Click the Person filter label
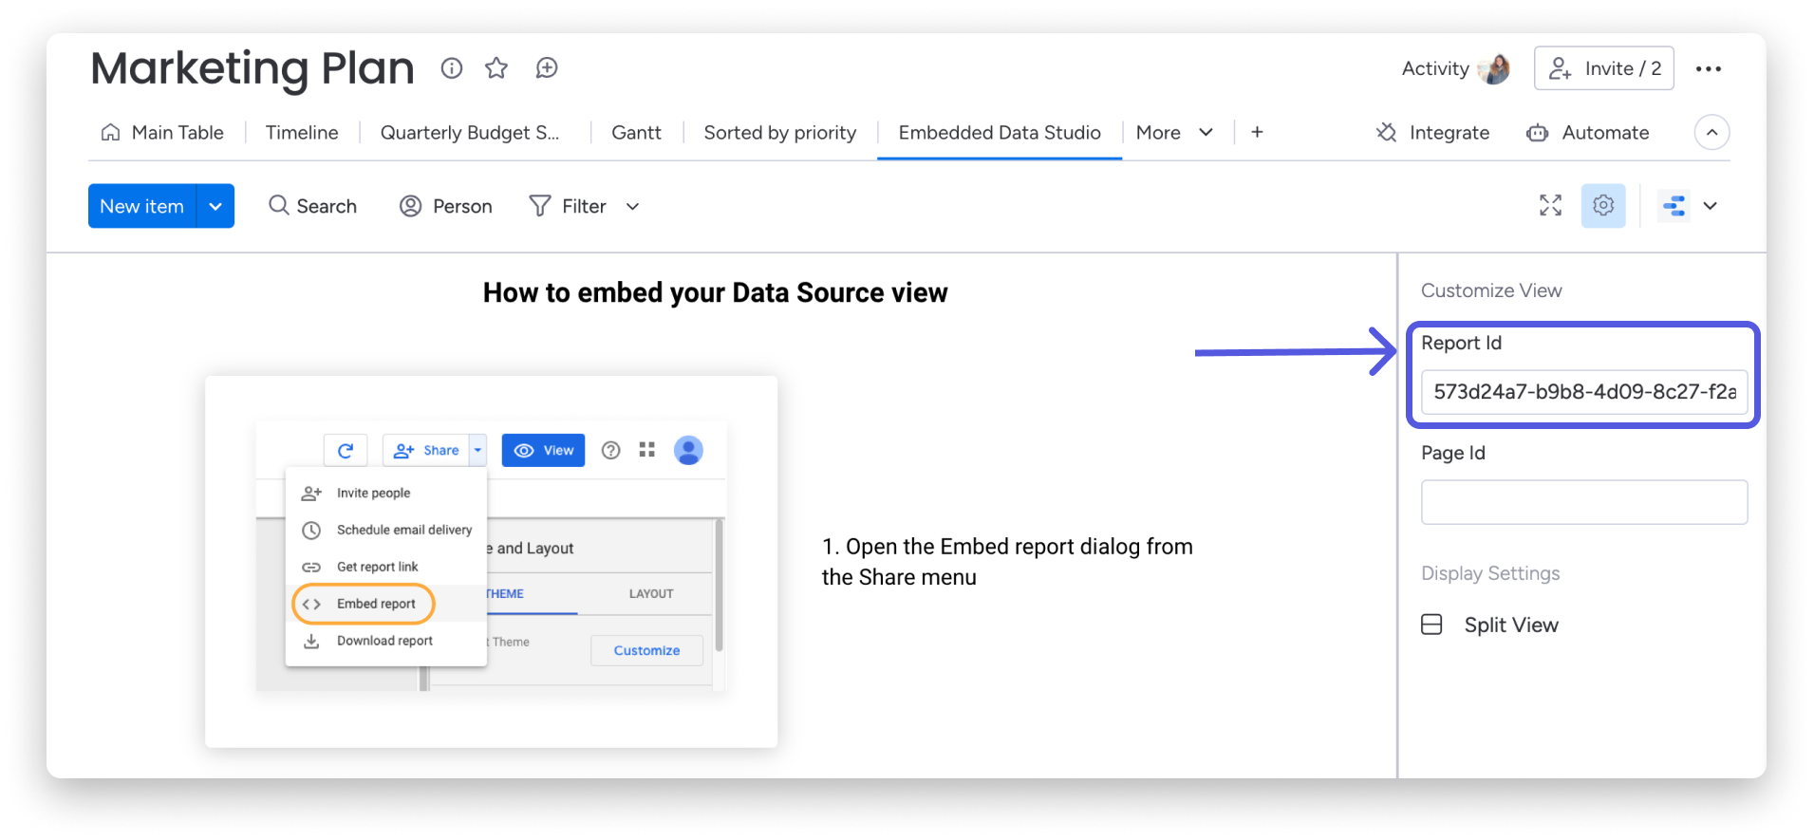Viewport: 1814px width, 840px height. tap(462, 206)
